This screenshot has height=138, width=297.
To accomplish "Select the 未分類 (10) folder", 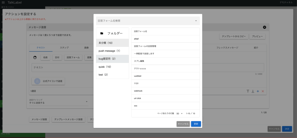I will (113, 43).
